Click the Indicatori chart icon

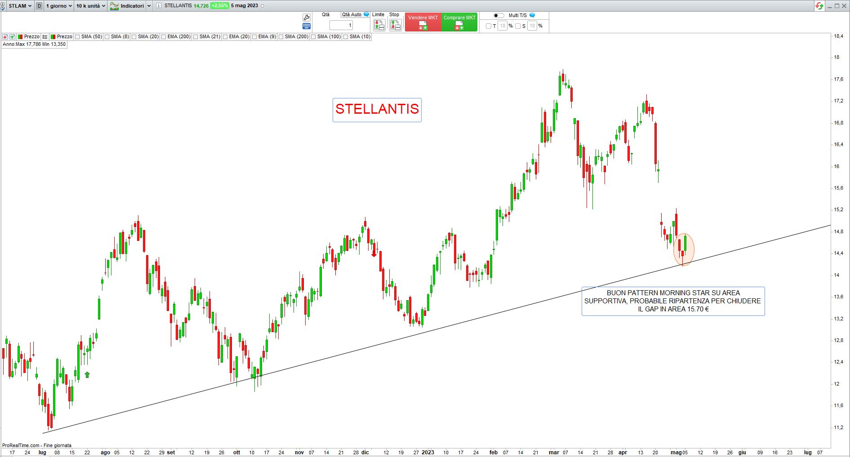[x=114, y=6]
